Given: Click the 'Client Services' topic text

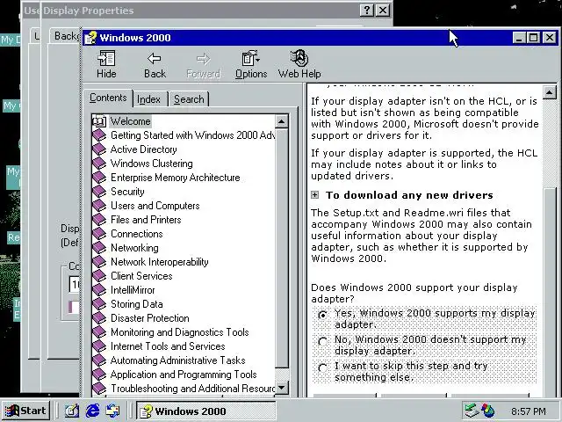Looking at the screenshot, I should (x=141, y=276).
